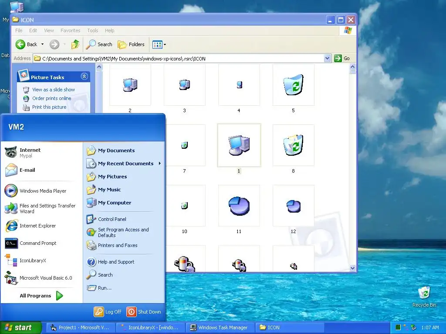Viewport: 446px width, 334px height.
Task: Open Back history dropdown arrow
Action: 42,44
